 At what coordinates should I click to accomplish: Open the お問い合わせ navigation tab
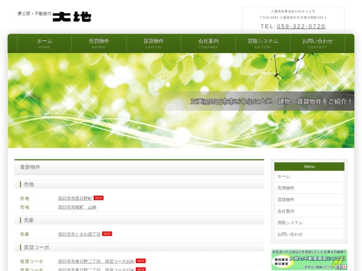click(x=317, y=43)
